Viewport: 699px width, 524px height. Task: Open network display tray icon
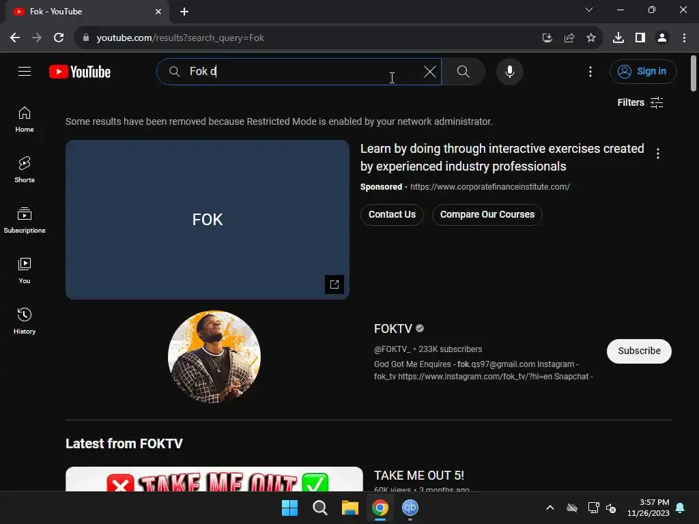593,508
